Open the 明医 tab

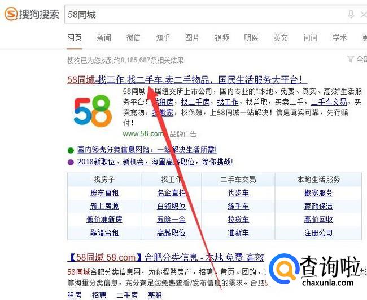pyautogui.click(x=251, y=38)
